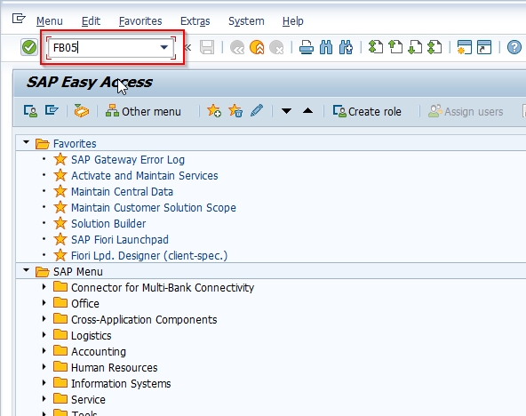Expand the Logistics folder node
Viewport: 526px width, 416px height.
point(44,335)
